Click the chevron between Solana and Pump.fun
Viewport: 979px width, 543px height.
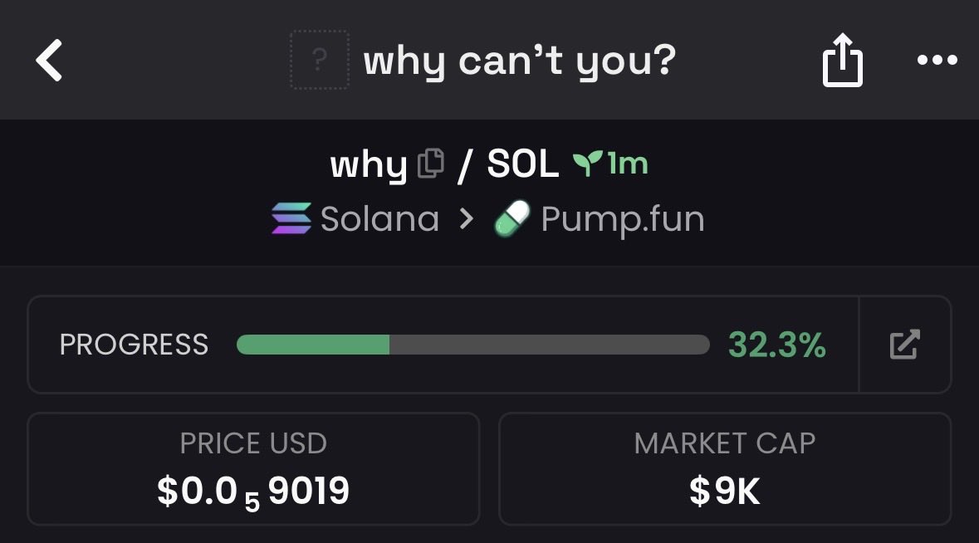coord(467,219)
